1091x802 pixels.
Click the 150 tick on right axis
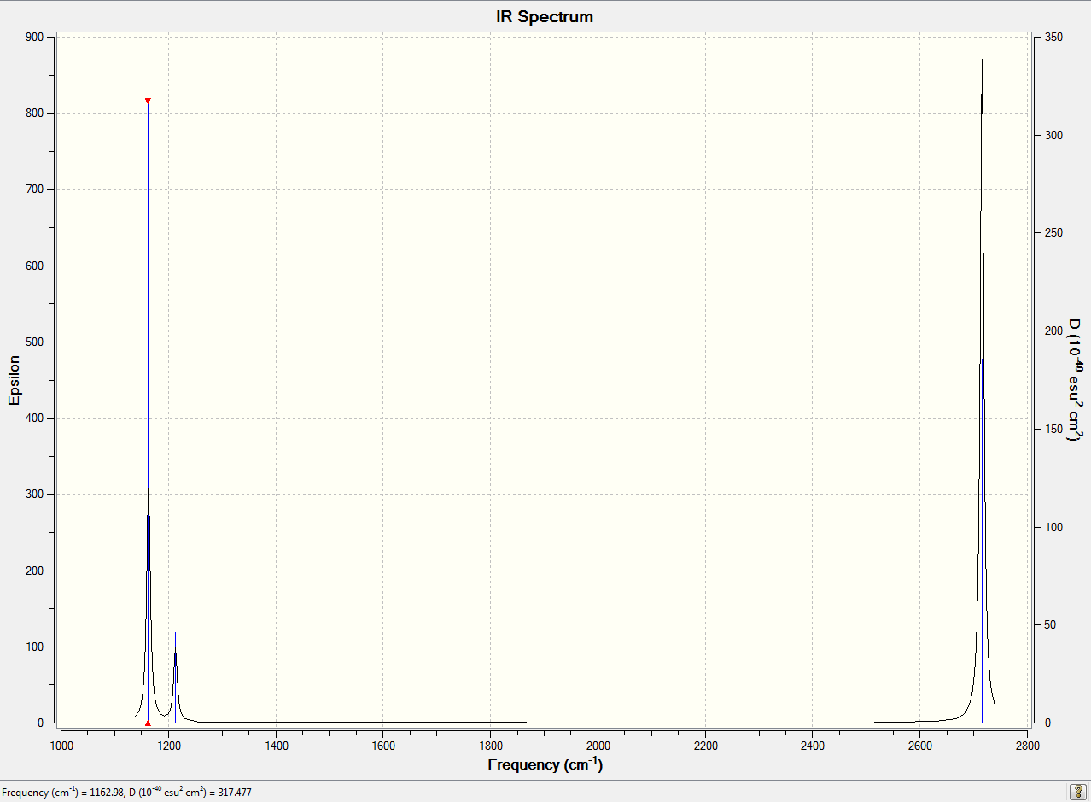coord(1052,429)
